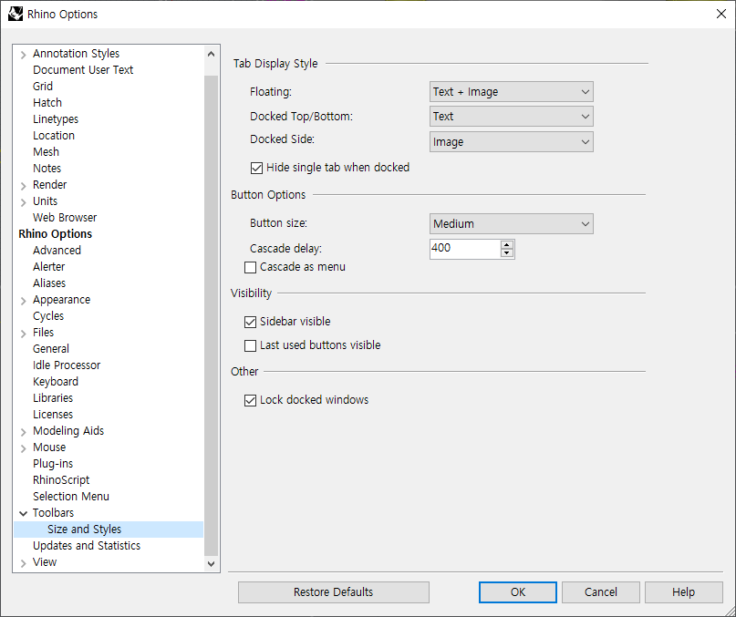
Task: Open the Keyboard options page
Action: [x=56, y=382]
